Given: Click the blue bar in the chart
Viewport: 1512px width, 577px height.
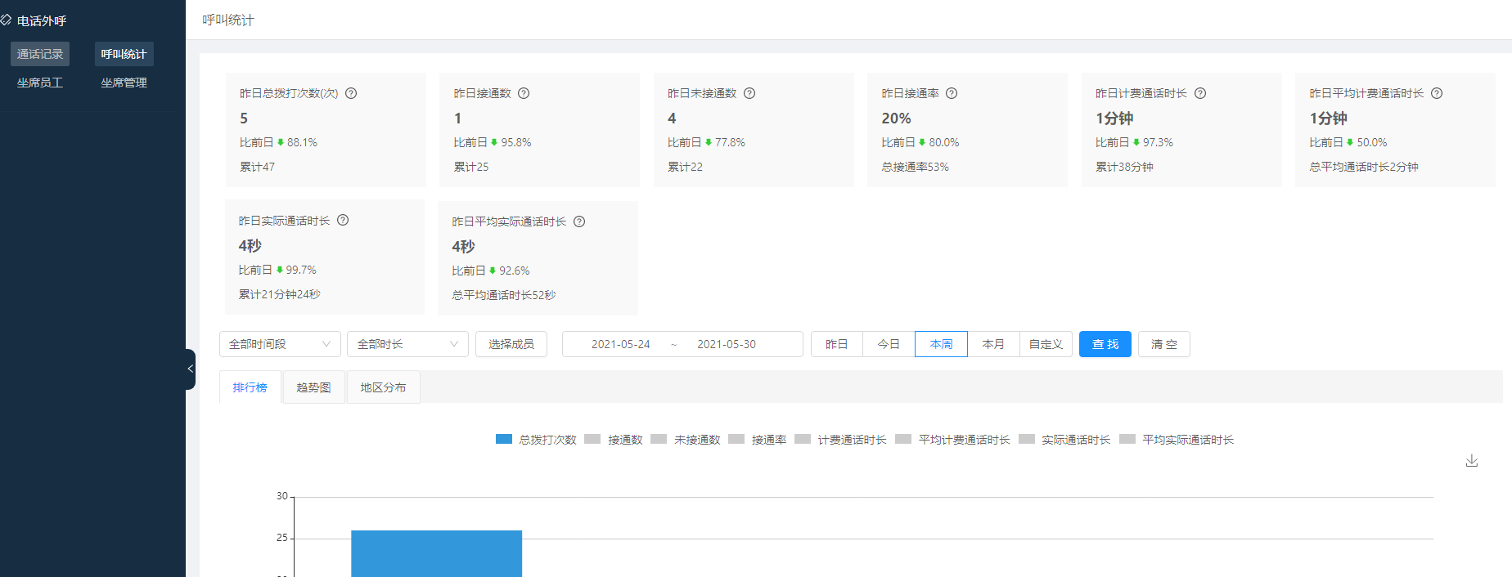Looking at the screenshot, I should click(437, 553).
